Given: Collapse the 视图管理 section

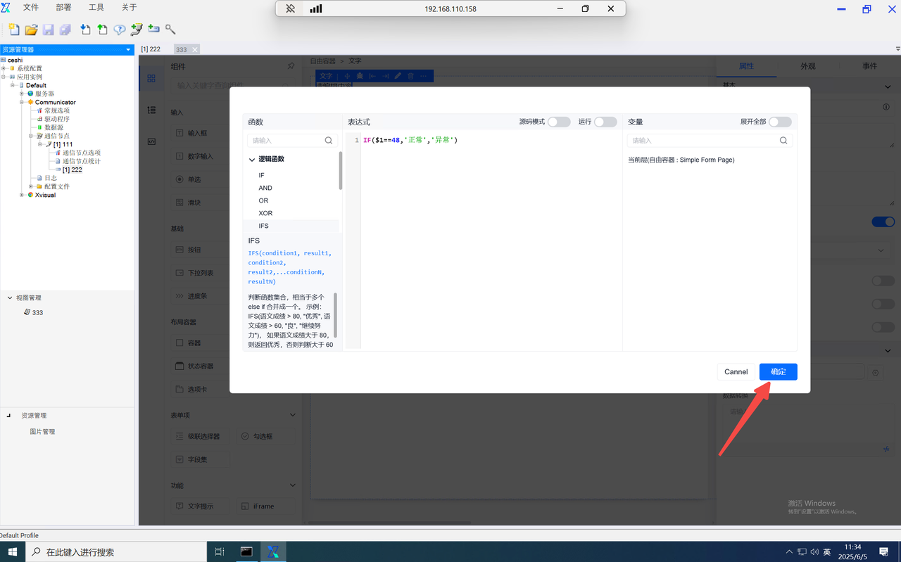Looking at the screenshot, I should (x=10, y=298).
